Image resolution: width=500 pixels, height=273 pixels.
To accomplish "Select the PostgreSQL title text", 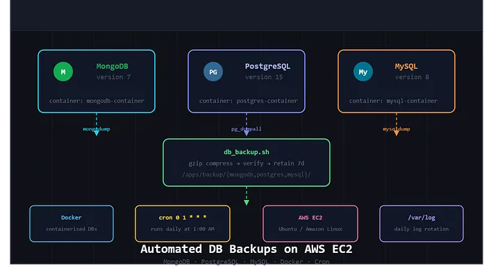I will point(267,66).
